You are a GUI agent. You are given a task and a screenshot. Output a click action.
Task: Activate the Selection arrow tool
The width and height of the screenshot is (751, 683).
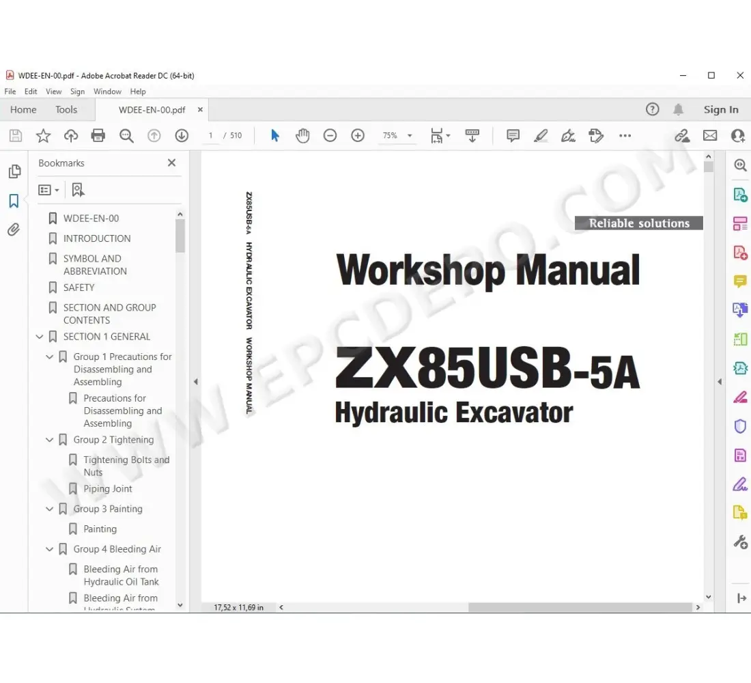[x=275, y=136]
